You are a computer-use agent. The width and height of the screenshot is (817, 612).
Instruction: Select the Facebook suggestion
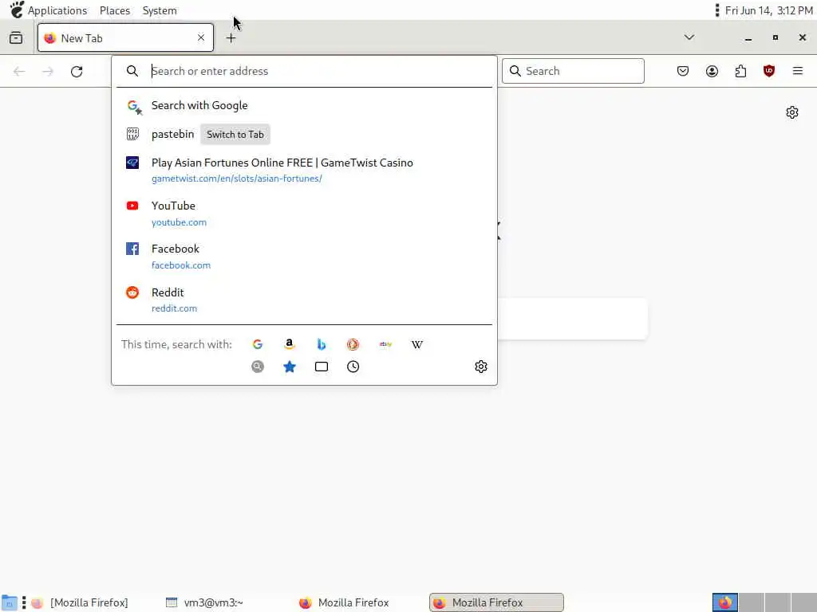pos(304,257)
